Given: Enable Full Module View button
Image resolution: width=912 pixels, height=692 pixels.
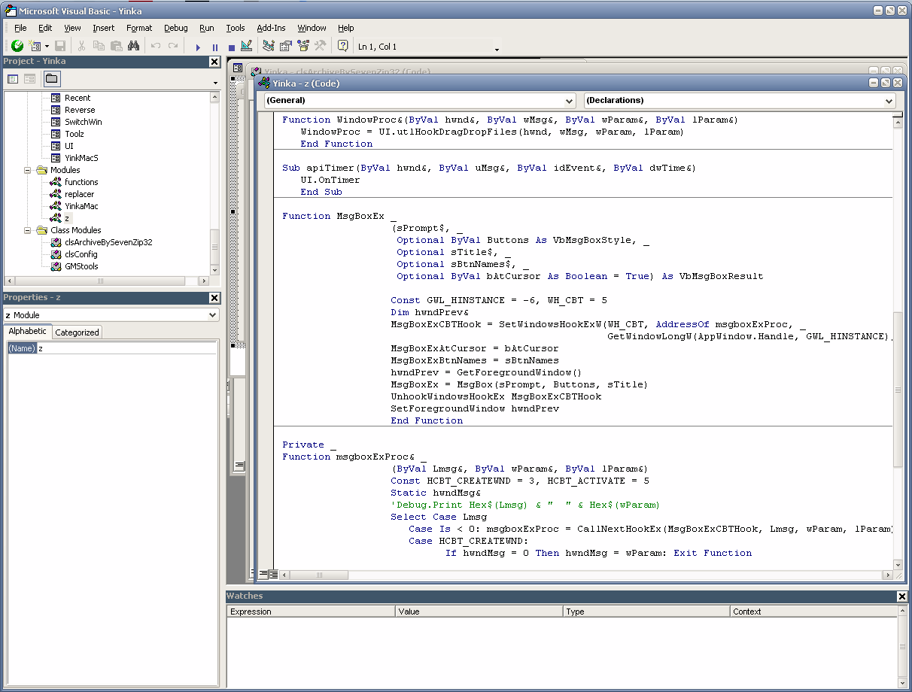Looking at the screenshot, I should pyautogui.click(x=273, y=575).
